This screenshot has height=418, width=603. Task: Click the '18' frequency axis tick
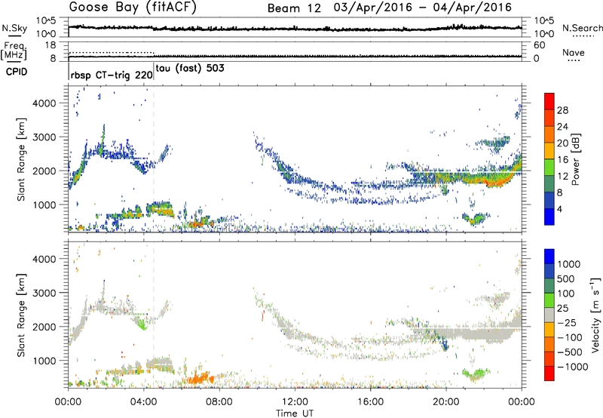51,45
